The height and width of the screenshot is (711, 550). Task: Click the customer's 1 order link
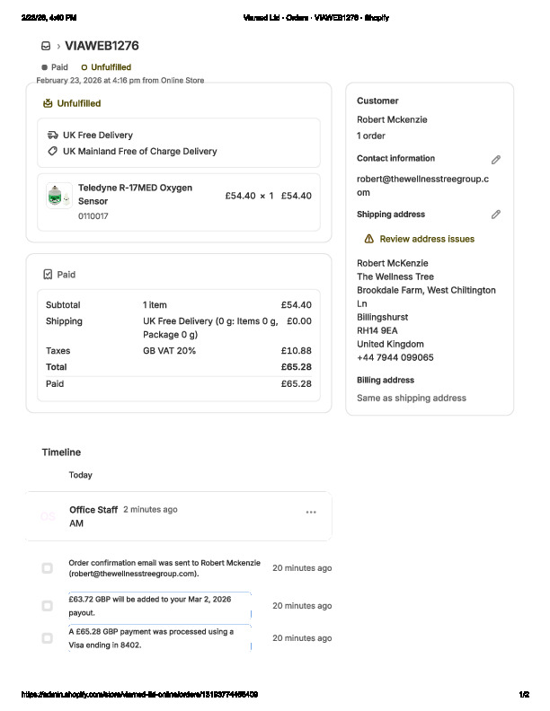pos(371,136)
